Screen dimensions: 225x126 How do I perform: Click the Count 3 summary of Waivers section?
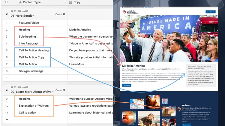tap(60, 90)
